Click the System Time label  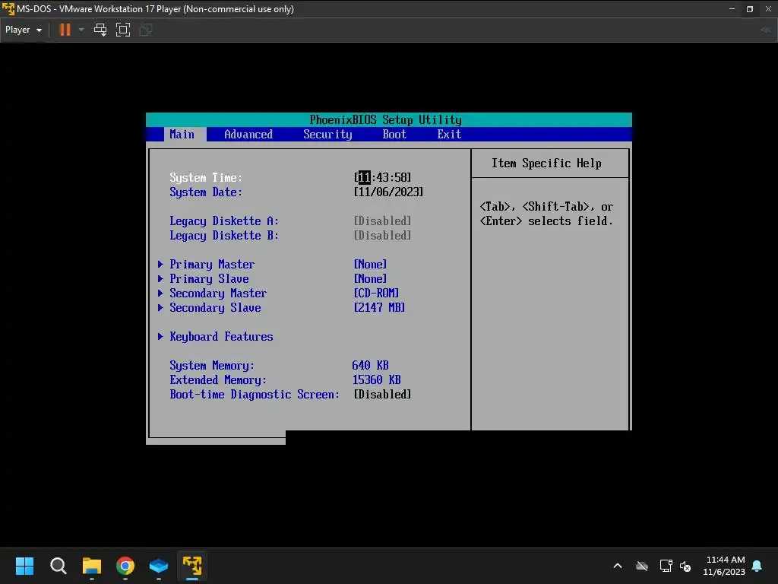[206, 177]
